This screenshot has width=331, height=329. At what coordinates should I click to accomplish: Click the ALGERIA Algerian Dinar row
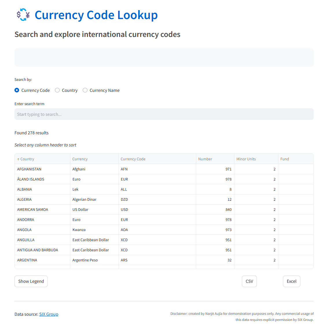(116, 199)
